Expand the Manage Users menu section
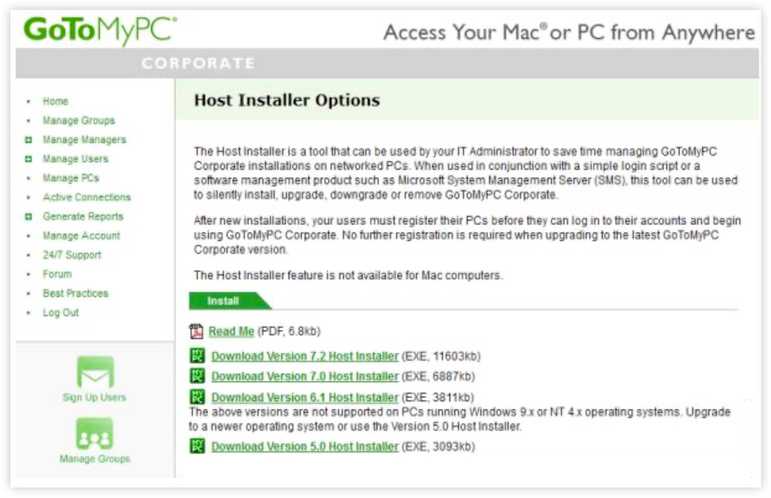 coord(29,159)
